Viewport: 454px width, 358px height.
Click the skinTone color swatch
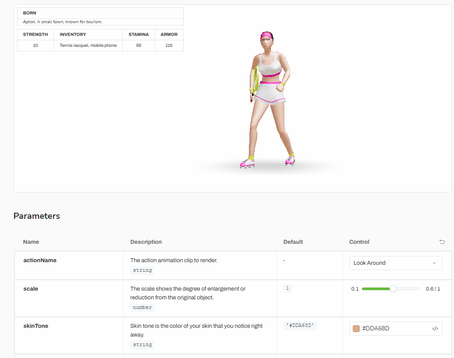click(x=356, y=329)
